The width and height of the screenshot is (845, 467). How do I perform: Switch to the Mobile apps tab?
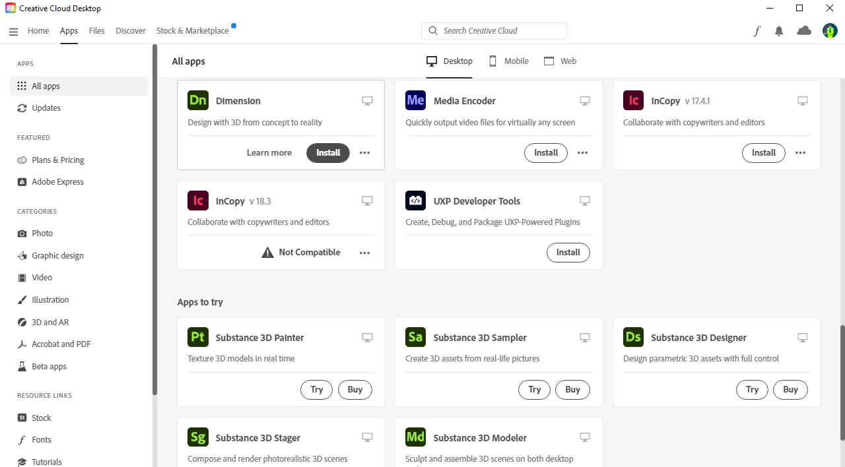[x=508, y=61]
